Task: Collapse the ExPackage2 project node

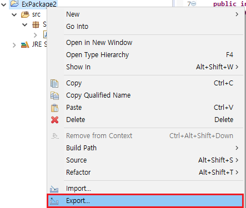Action: point(4,4)
